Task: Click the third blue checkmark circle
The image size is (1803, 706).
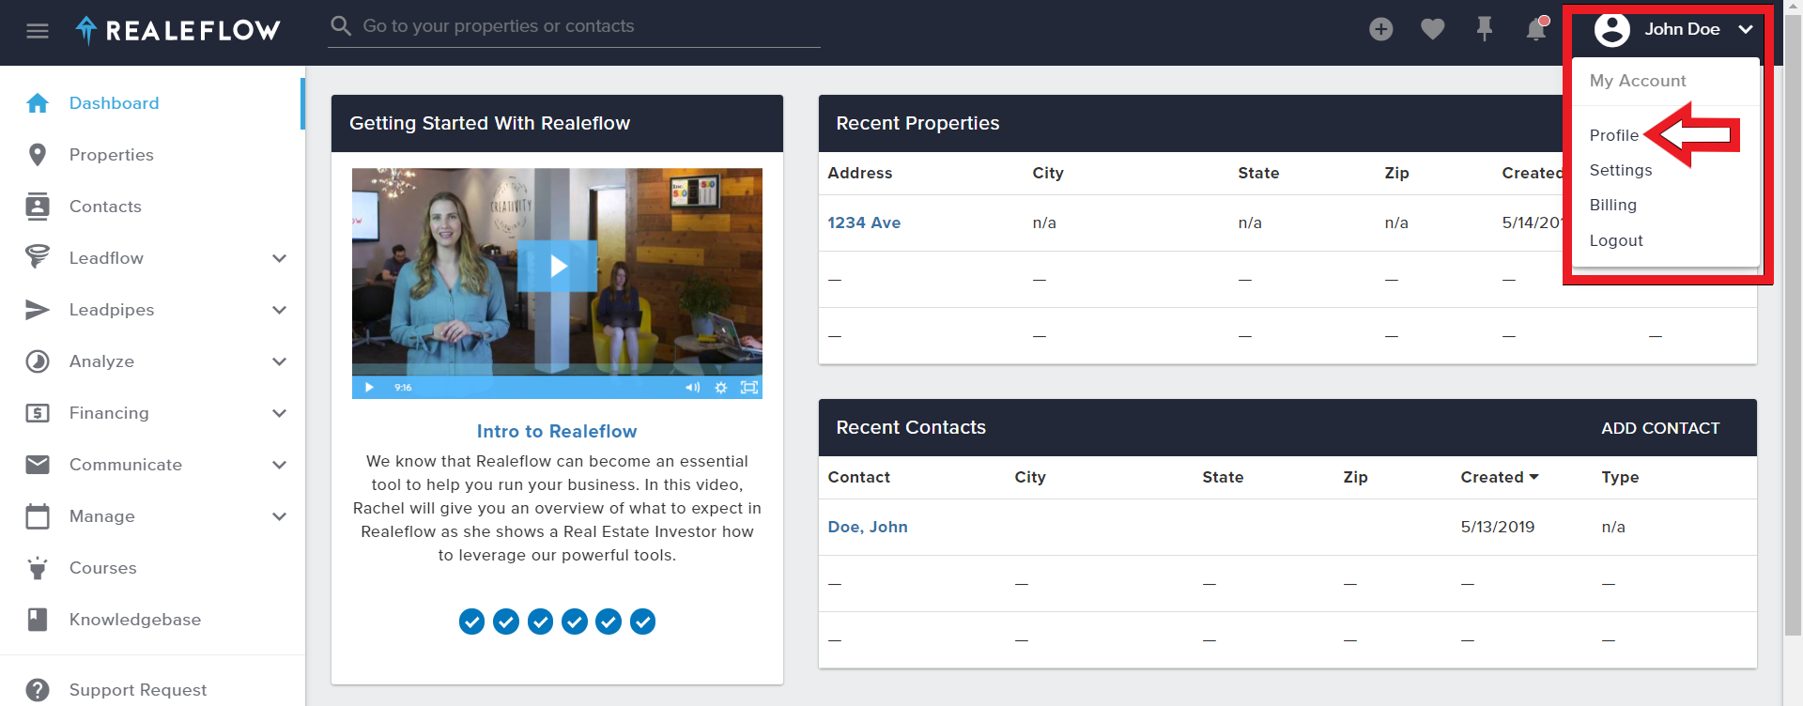Action: (540, 622)
